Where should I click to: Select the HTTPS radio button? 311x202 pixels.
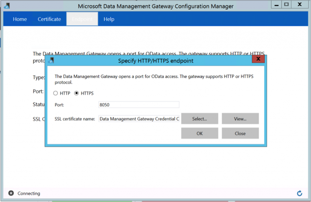pos(77,93)
